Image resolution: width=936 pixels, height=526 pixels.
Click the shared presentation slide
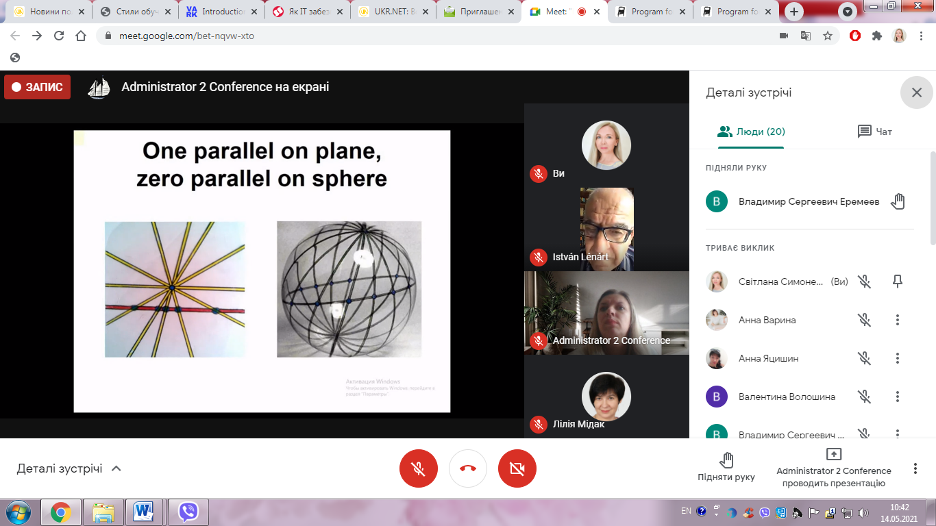coord(262,271)
